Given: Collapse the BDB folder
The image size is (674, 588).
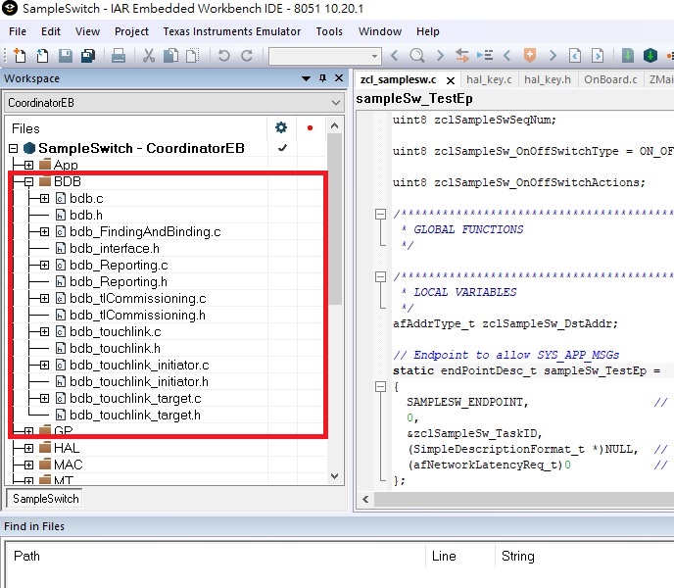Looking at the screenshot, I should (x=28, y=182).
